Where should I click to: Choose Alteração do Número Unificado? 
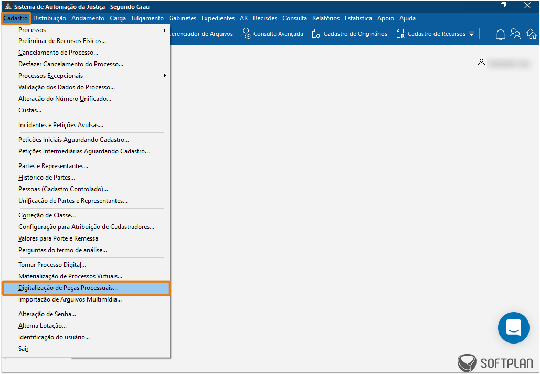click(x=86, y=99)
